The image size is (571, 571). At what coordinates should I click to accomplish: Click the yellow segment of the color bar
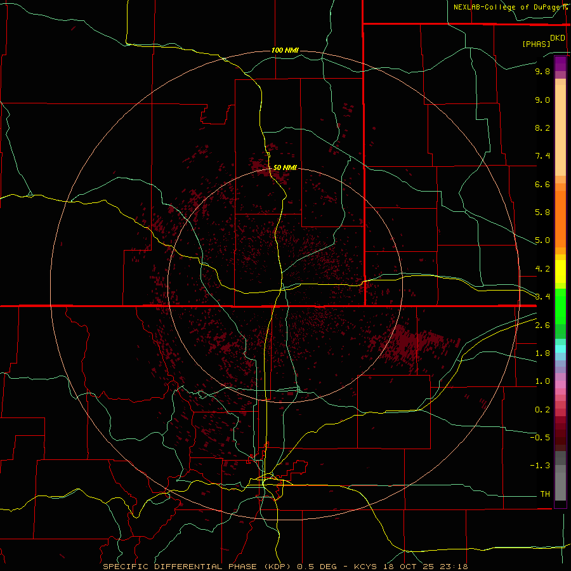click(x=560, y=272)
